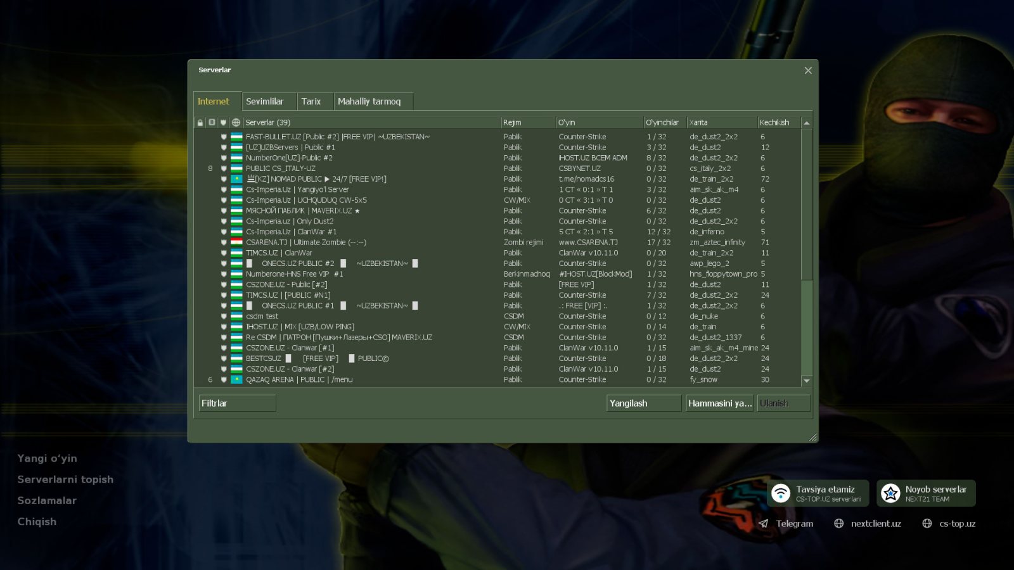Click the Ulanish connect button

(x=783, y=403)
